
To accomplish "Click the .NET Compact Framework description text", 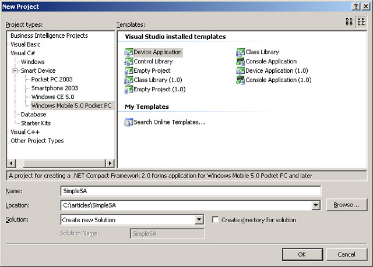I will (x=161, y=176).
